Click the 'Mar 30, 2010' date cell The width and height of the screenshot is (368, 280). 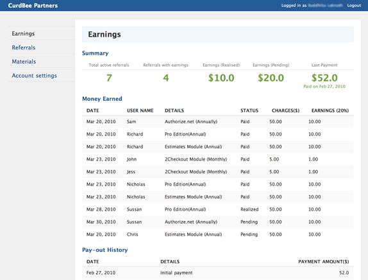[101, 222]
